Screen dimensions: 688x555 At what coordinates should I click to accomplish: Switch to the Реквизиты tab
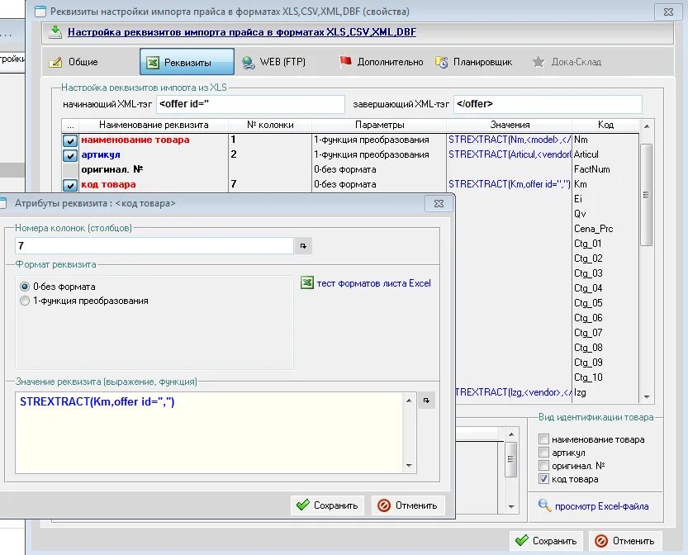pyautogui.click(x=187, y=62)
